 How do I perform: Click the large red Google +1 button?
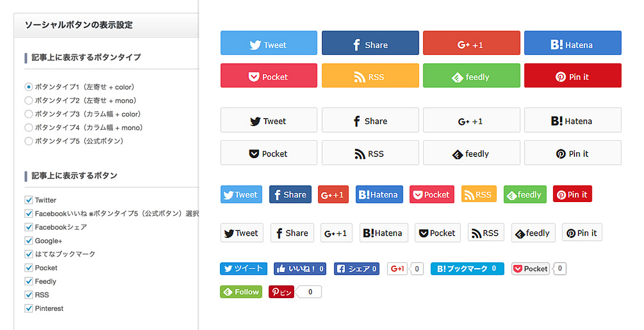pyautogui.click(x=472, y=43)
